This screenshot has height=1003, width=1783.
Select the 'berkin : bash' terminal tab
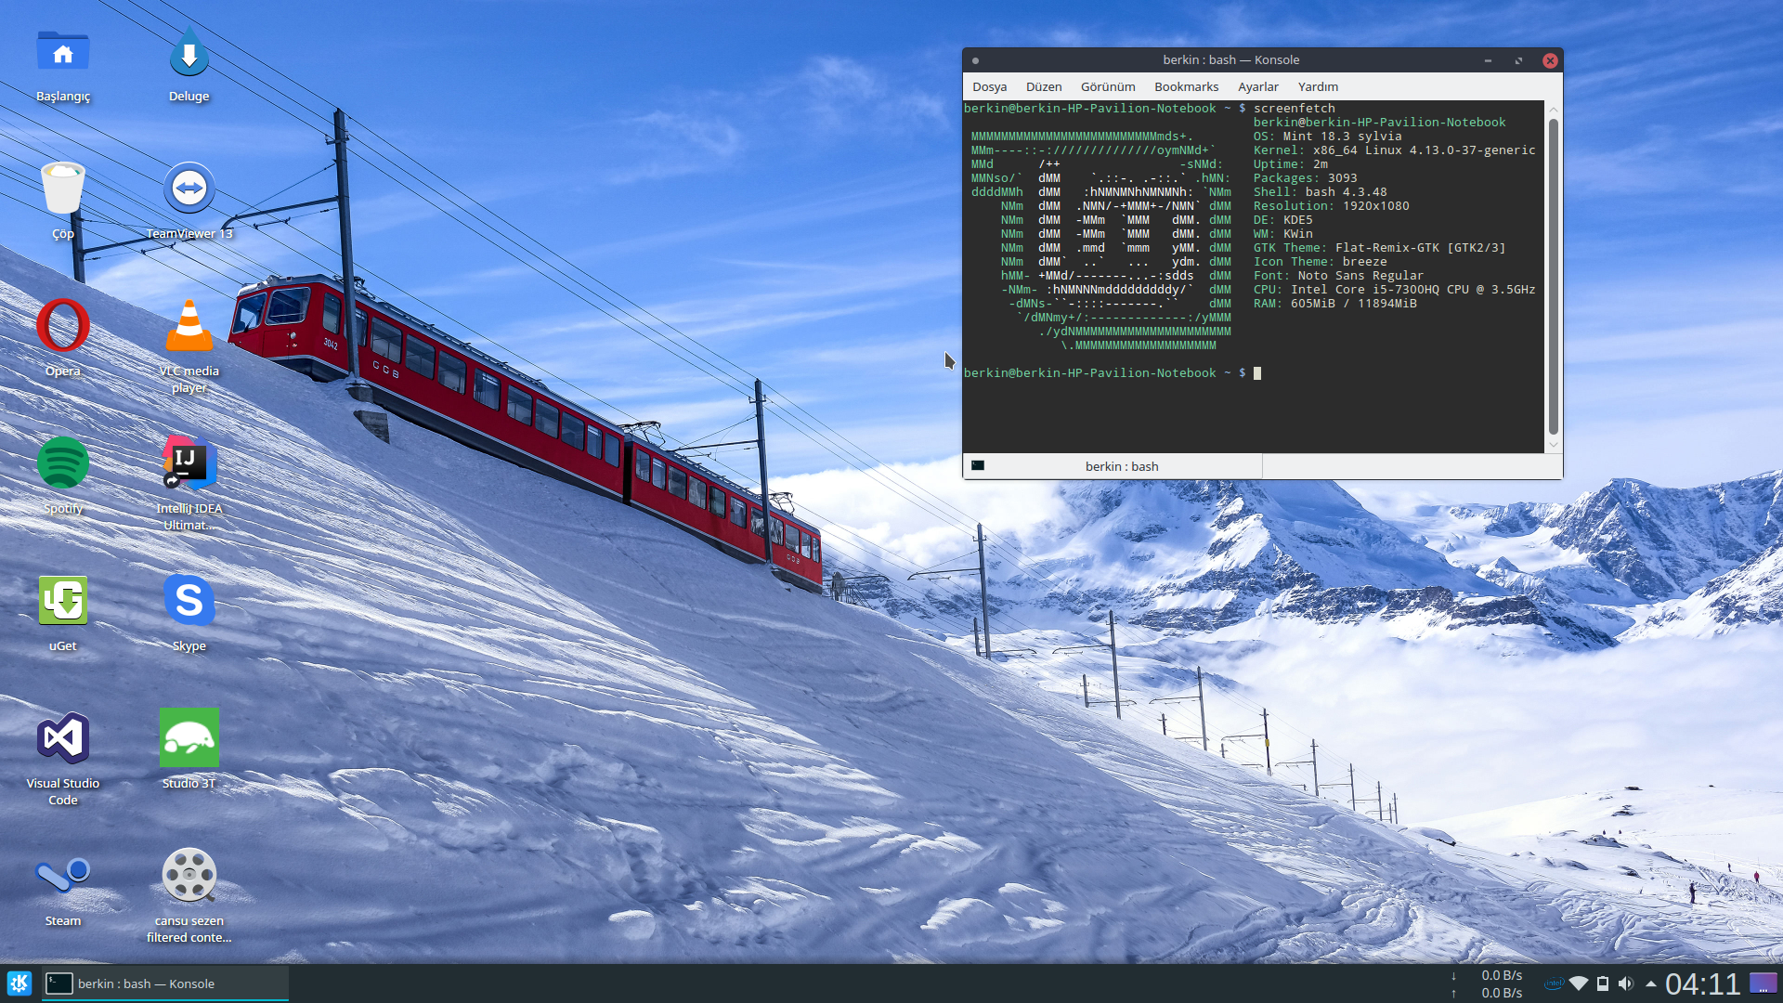(x=1113, y=466)
